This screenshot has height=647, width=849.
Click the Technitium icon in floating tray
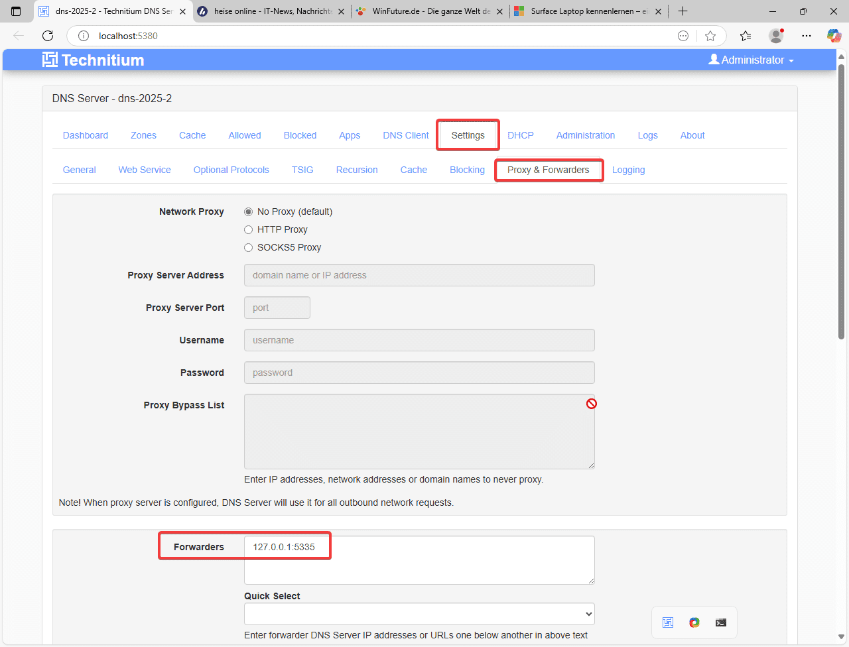point(668,622)
